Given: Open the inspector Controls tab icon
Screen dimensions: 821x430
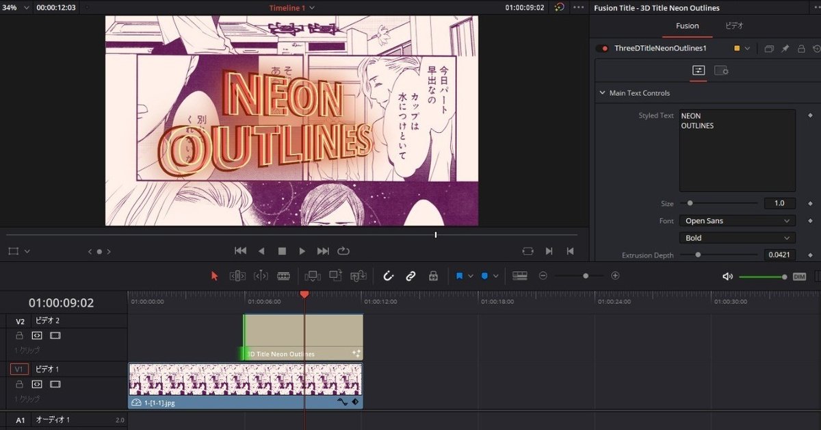Looking at the screenshot, I should (x=699, y=71).
